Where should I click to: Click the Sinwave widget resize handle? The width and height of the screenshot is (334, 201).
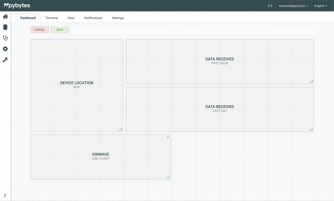coord(168,177)
